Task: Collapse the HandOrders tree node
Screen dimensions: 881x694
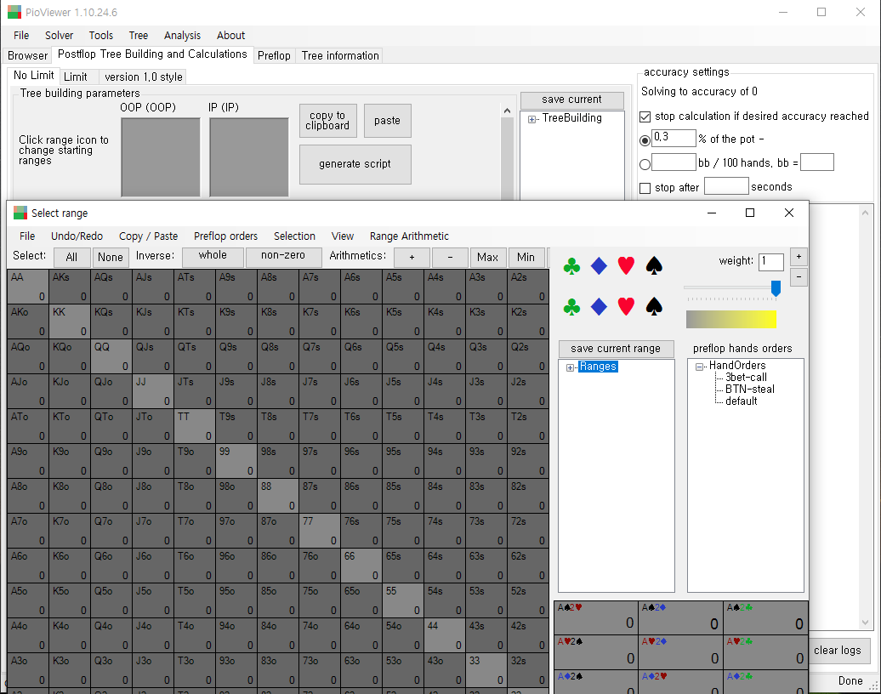Action: [699, 367]
